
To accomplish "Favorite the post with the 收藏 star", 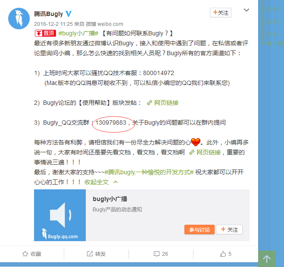I will point(32,254).
